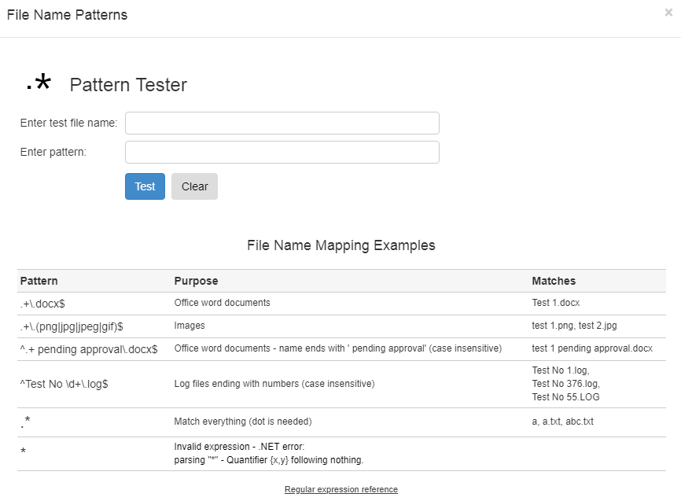Viewport: 681px width, 501px height.
Task: Close the File Name Patterns dialog
Action: coord(668,13)
